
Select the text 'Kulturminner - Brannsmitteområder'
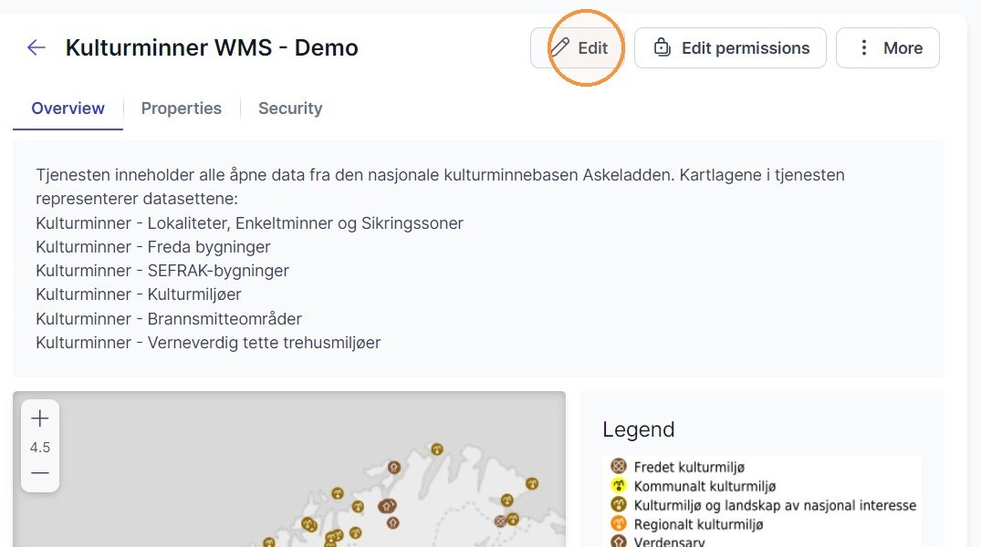pos(169,319)
